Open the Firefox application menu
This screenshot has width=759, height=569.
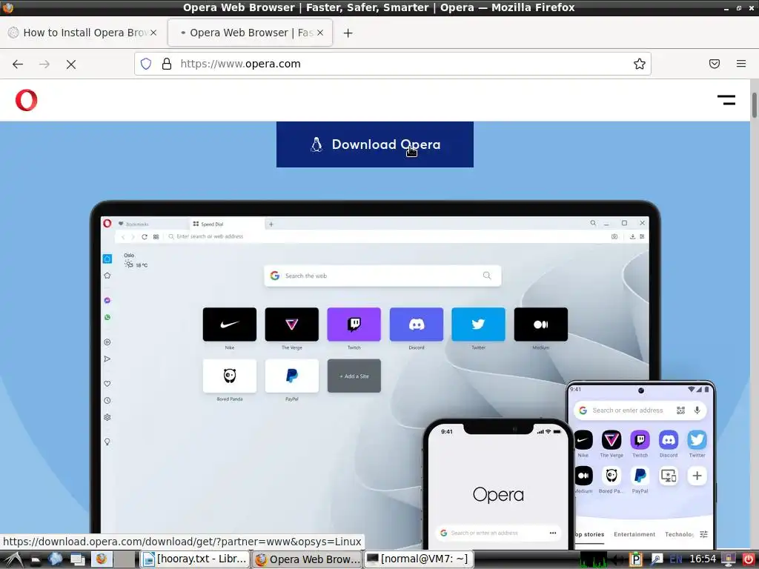[x=741, y=64]
